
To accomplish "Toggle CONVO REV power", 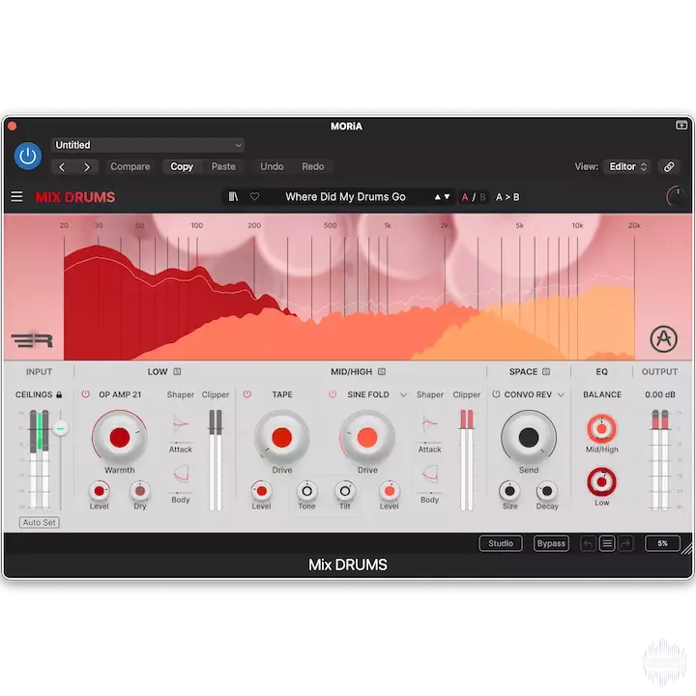I will tap(496, 394).
